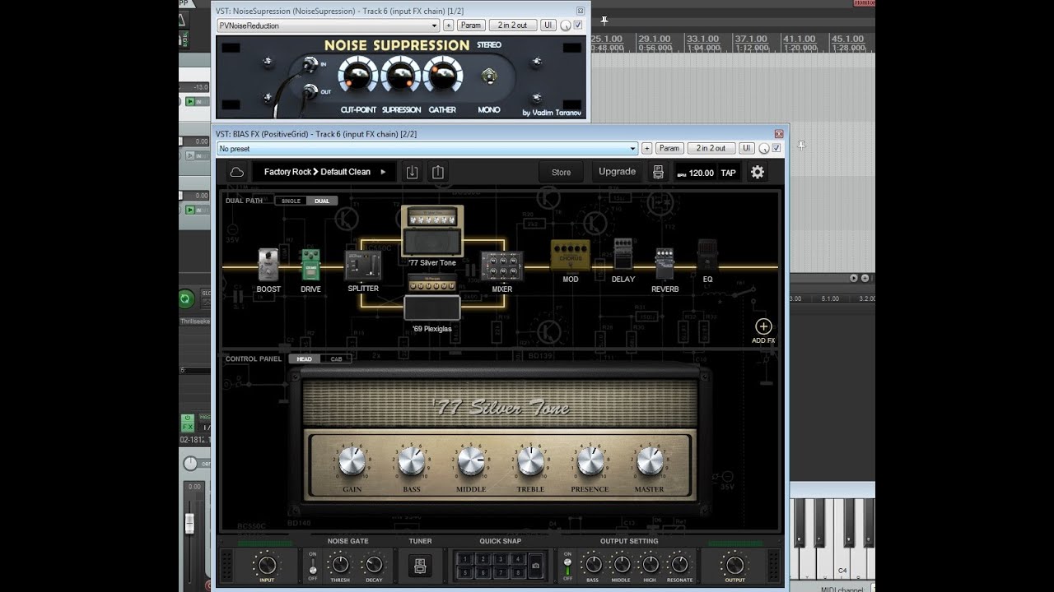Open '2 in 2 out' pin routing in NoiseSupression
Image resolution: width=1054 pixels, height=592 pixels.
tap(513, 25)
